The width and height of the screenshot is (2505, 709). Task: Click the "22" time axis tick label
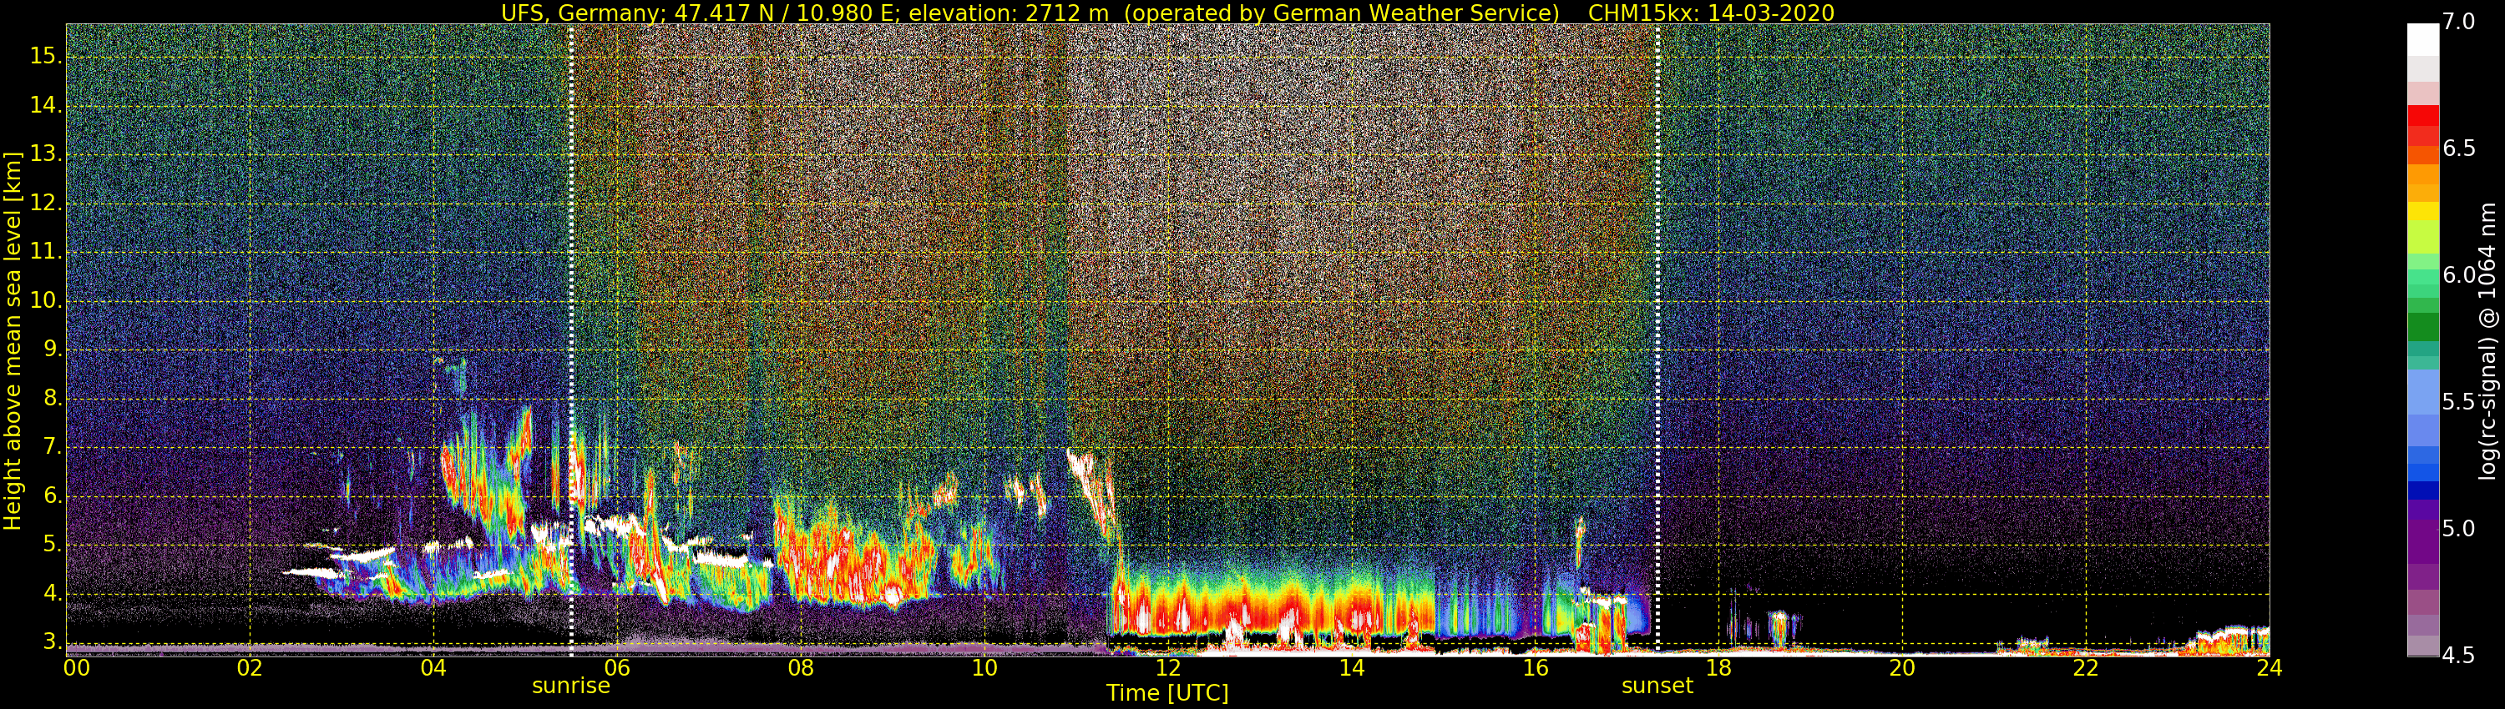point(2086,668)
